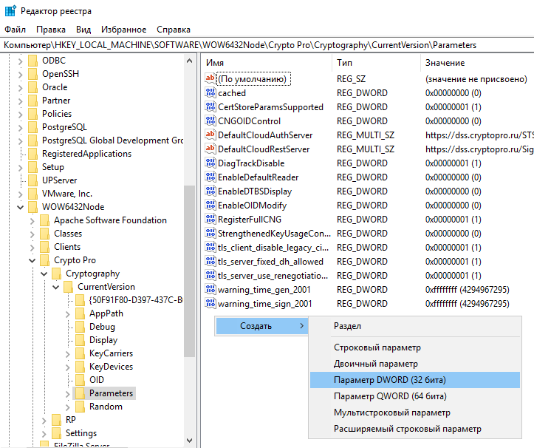Click the registry path address bar
This screenshot has height=448, width=534.
pyautogui.click(x=267, y=45)
